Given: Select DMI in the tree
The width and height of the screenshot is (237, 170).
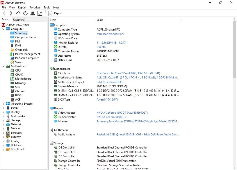Looking at the screenshot, I should point(18,41).
